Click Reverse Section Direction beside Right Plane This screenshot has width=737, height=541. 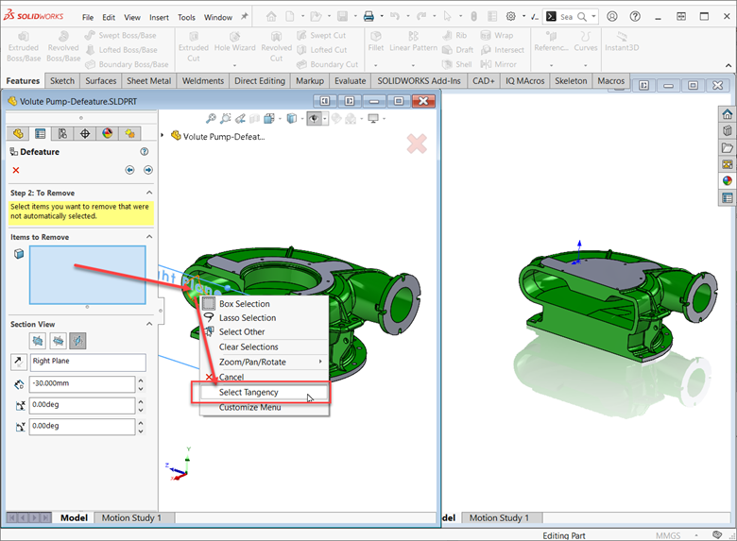(x=18, y=362)
